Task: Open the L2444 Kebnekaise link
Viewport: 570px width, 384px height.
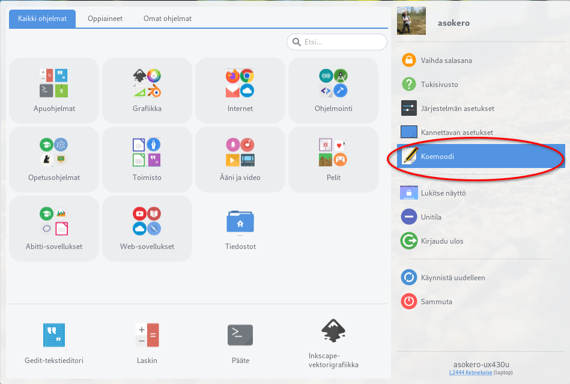Action: coord(471,373)
